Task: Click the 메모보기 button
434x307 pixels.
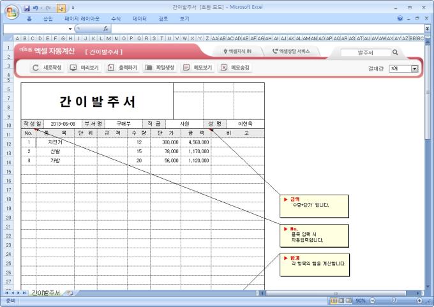Action: 198,68
